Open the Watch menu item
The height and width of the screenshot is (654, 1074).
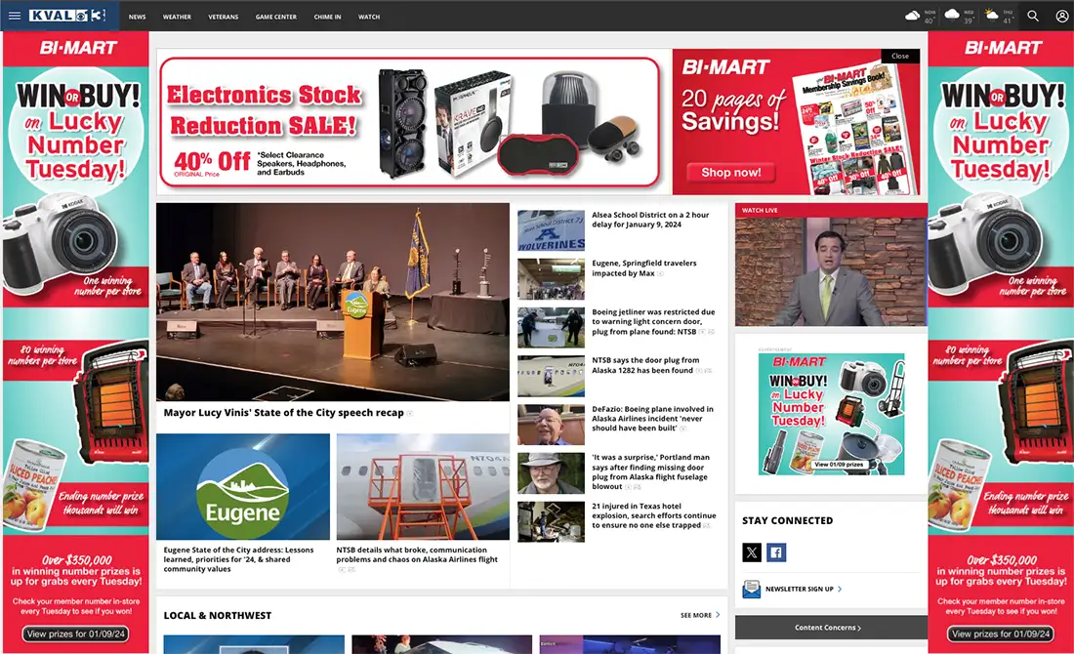(x=368, y=17)
